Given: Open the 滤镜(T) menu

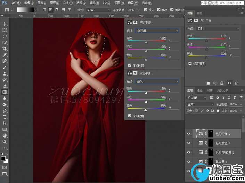Looking at the screenshot, I should click(x=94, y=3).
